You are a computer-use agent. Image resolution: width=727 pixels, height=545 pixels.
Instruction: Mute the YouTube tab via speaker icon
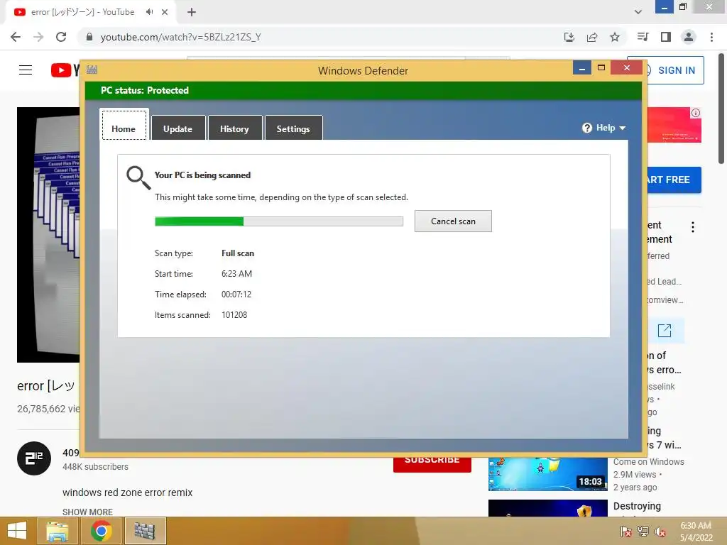149,12
